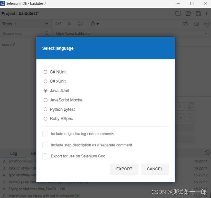The image size is (211, 198).
Task: Click select target in page icon
Action: [x=180, y=117]
